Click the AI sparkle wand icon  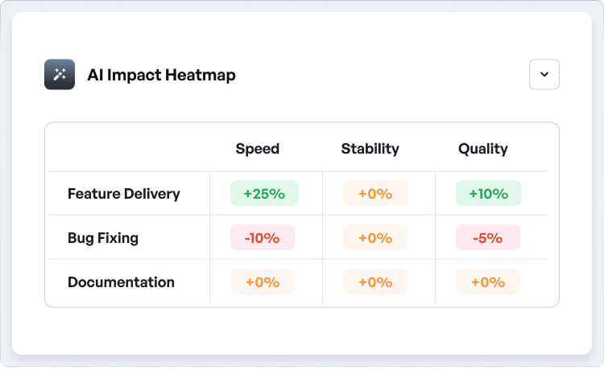60,75
